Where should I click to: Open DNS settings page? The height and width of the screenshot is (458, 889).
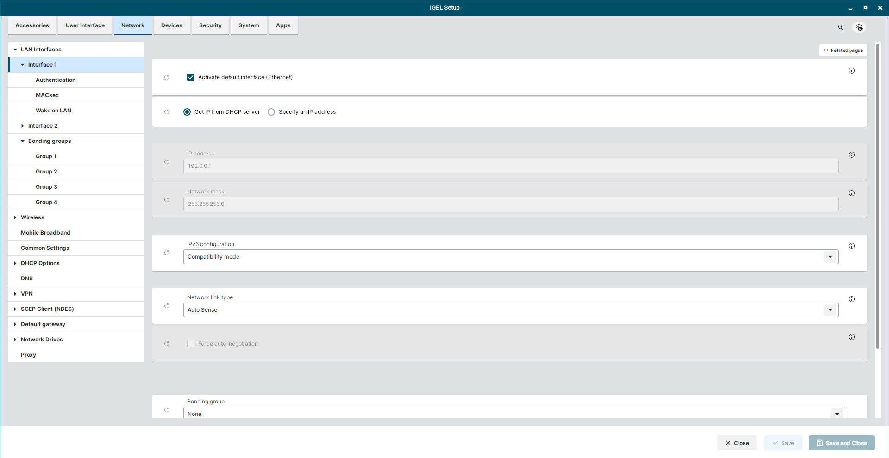(x=76, y=279)
